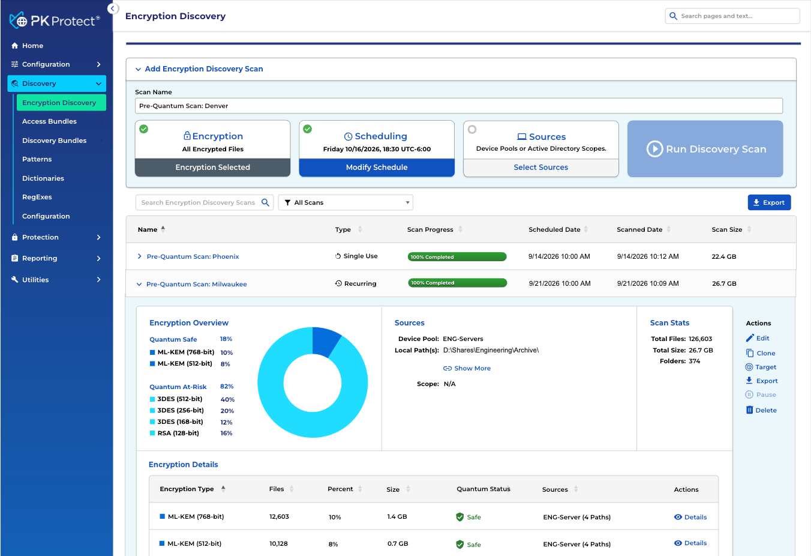
Task: Click the Milwaukee scan progress bar
Action: (x=457, y=283)
